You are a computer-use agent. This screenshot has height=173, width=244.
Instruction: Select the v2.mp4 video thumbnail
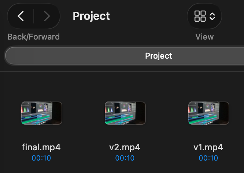point(125,113)
